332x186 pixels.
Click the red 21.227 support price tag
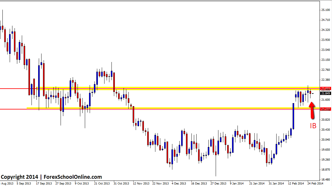click(325, 109)
